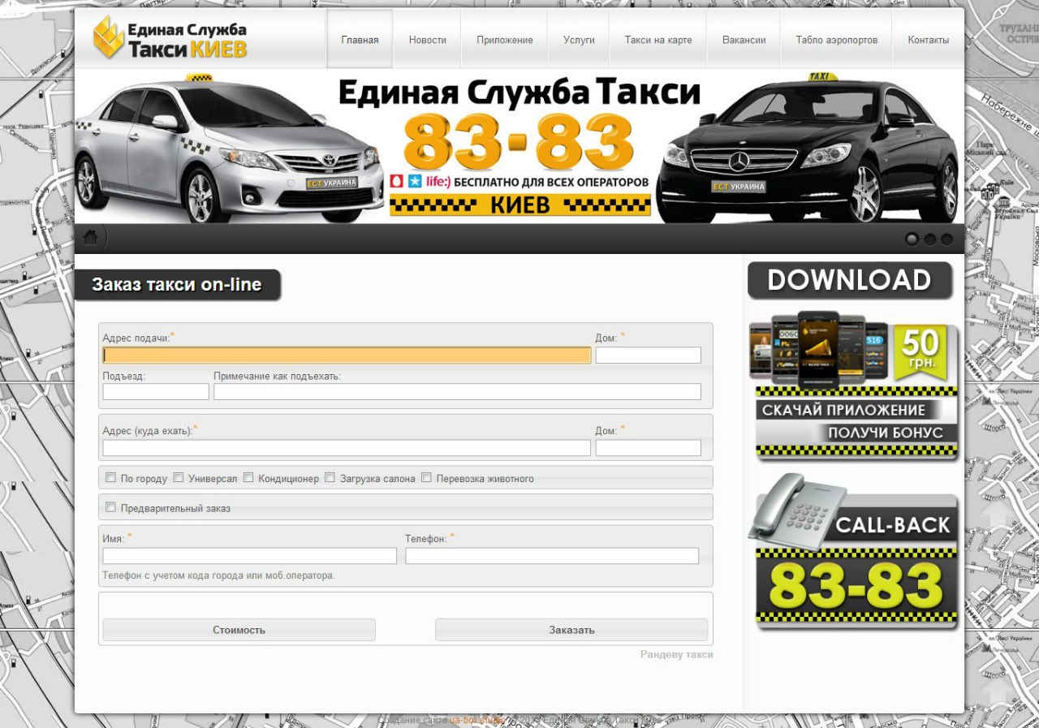Screen dimensions: 1039x728
Task: Go to the Приложение page
Action: click(505, 40)
